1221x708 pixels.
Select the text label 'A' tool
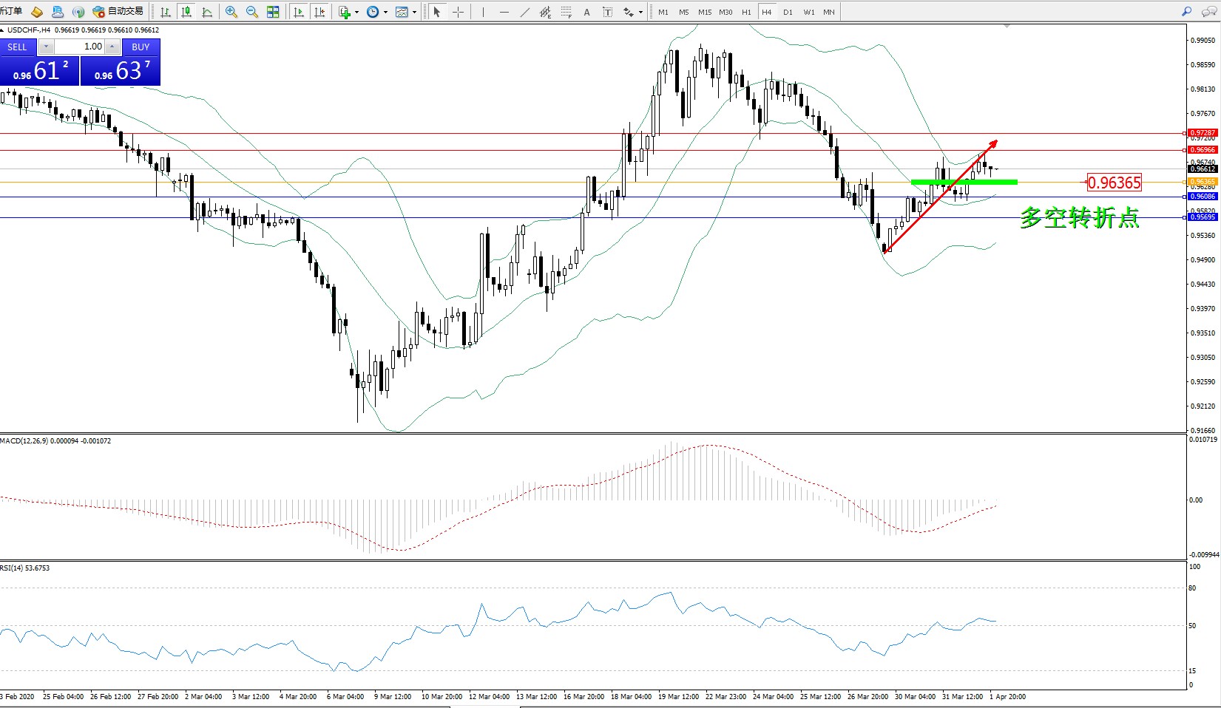point(586,12)
